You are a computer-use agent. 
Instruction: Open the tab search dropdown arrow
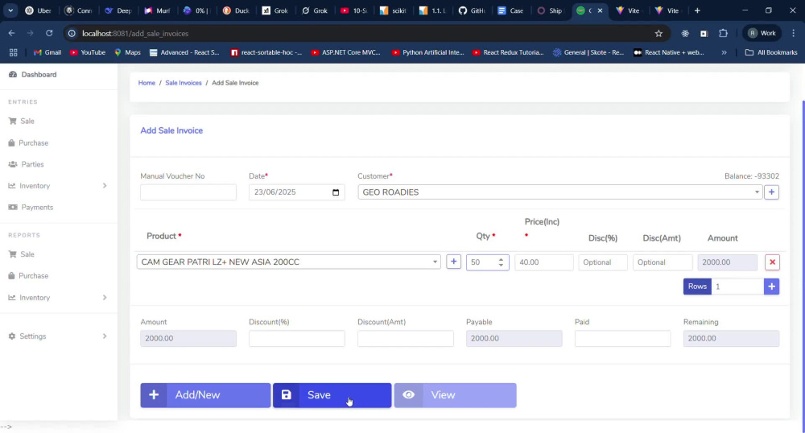click(x=10, y=10)
